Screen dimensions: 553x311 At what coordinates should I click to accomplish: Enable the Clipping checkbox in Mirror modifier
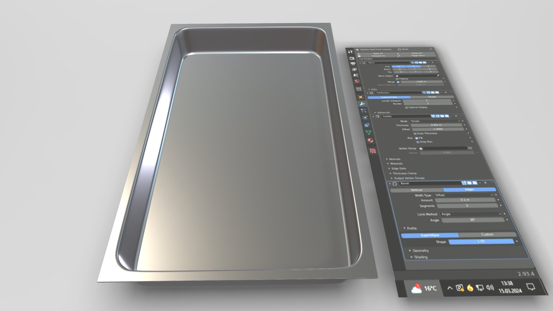click(397, 79)
